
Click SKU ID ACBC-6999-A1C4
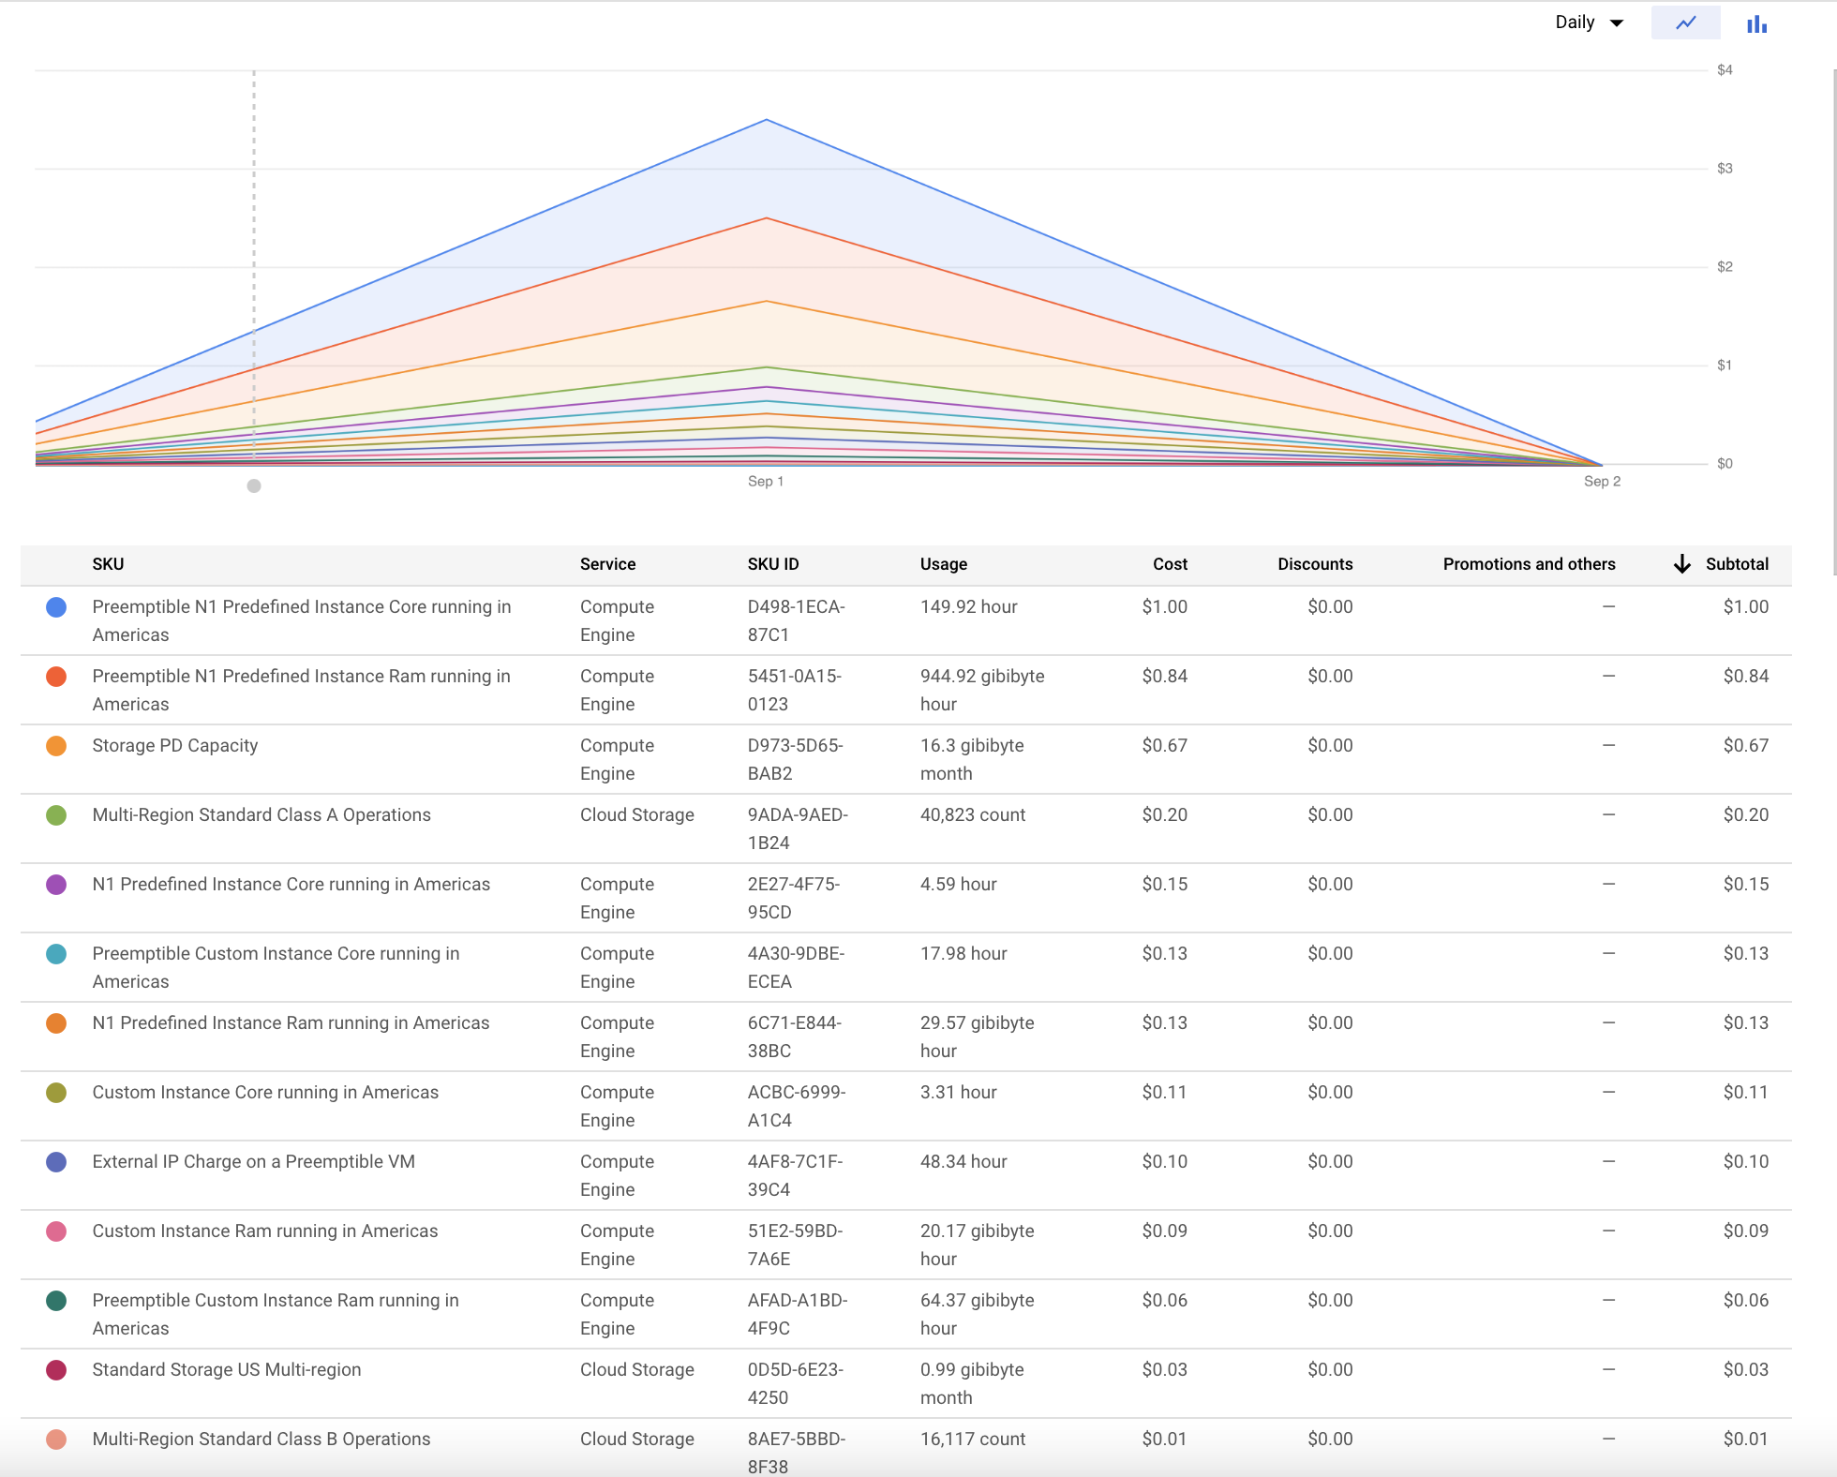click(797, 1106)
